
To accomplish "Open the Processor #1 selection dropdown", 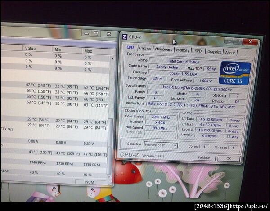I will point(161,145).
